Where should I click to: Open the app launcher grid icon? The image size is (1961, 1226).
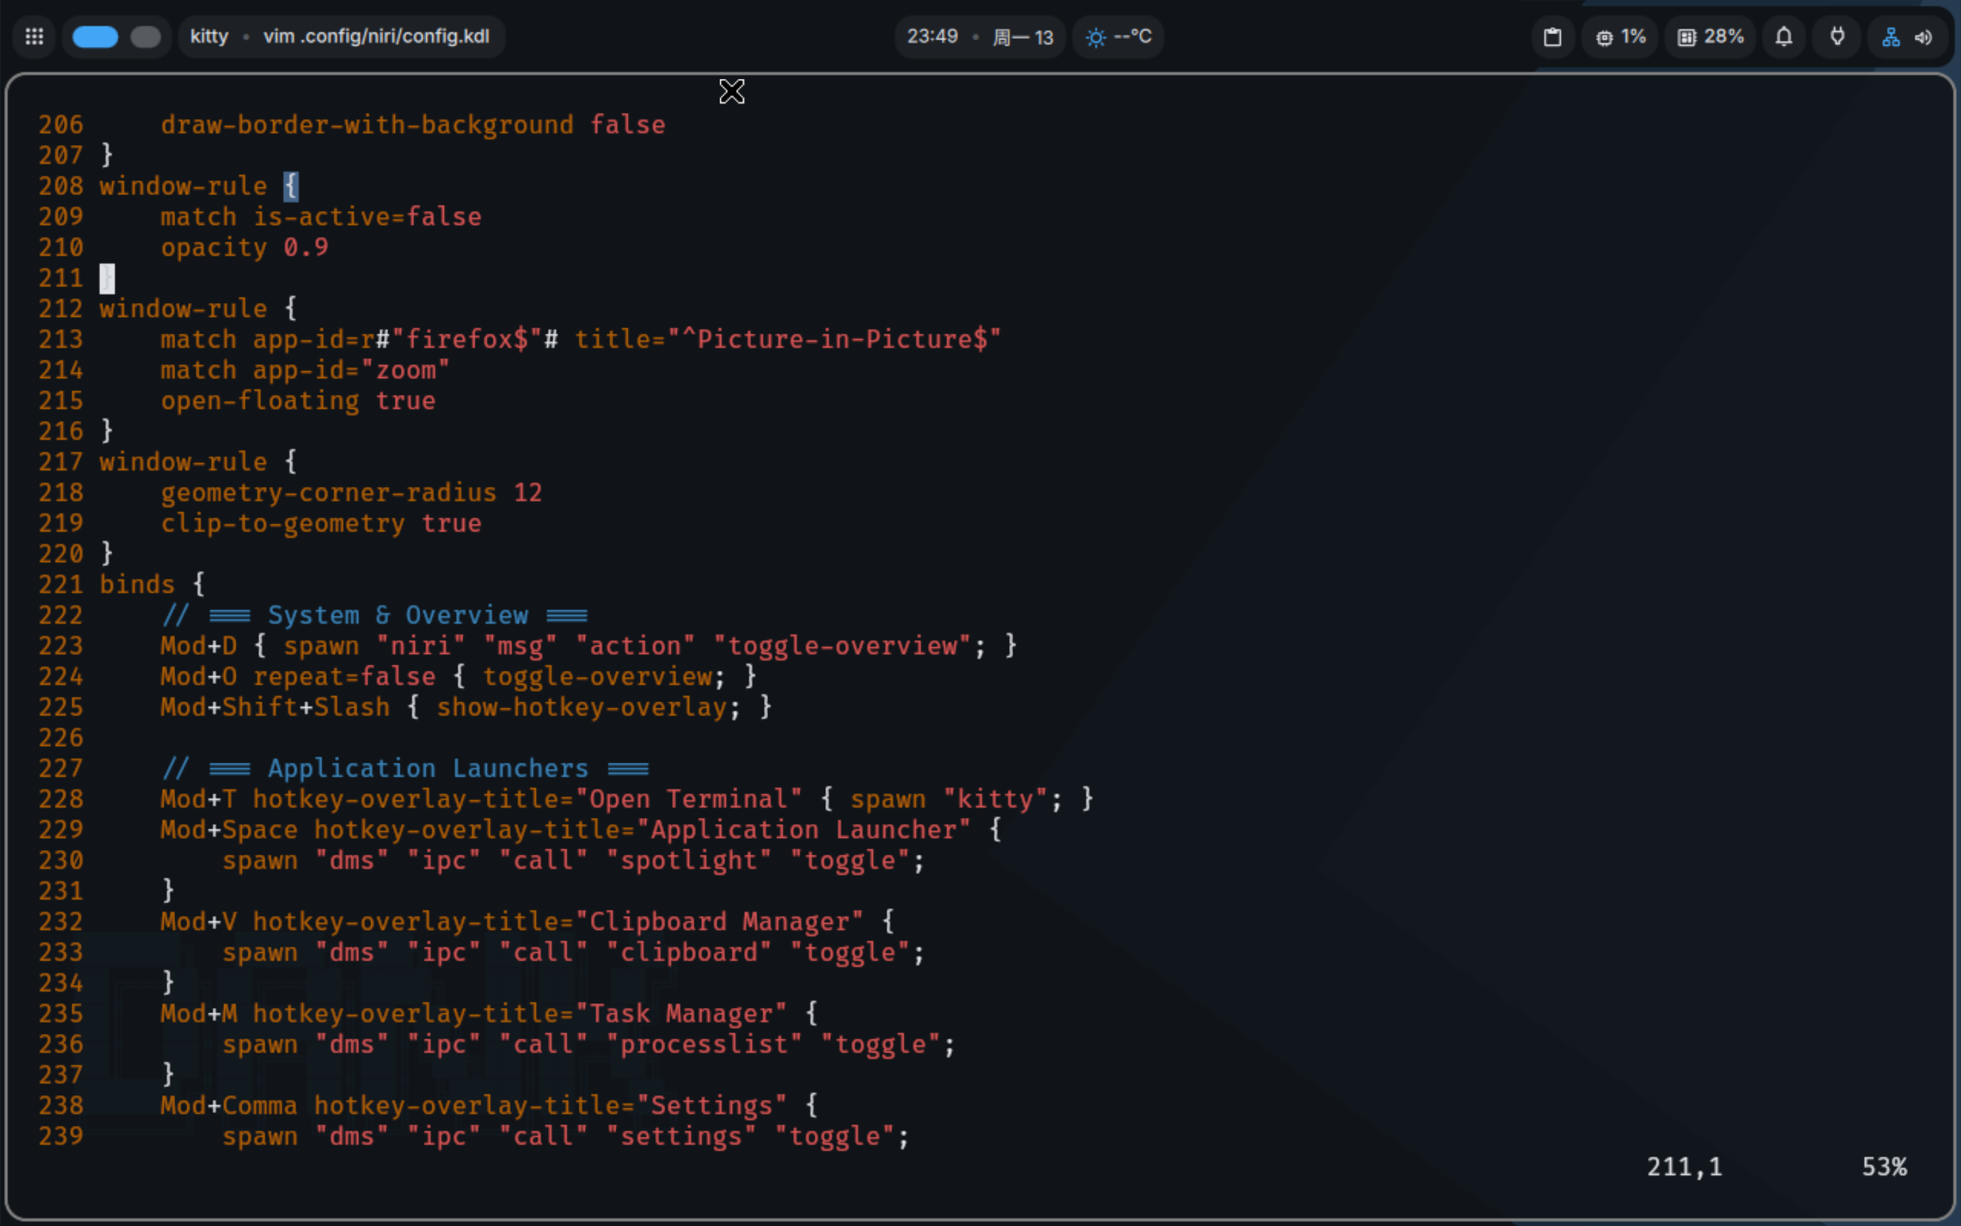tap(34, 37)
